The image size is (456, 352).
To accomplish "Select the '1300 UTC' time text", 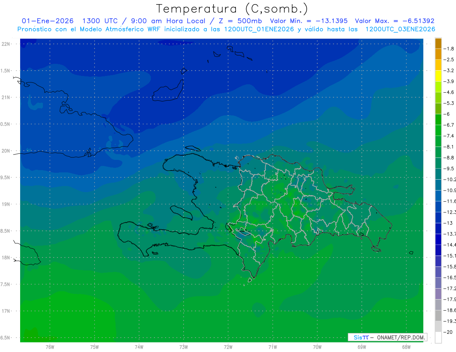I will click(x=100, y=21).
